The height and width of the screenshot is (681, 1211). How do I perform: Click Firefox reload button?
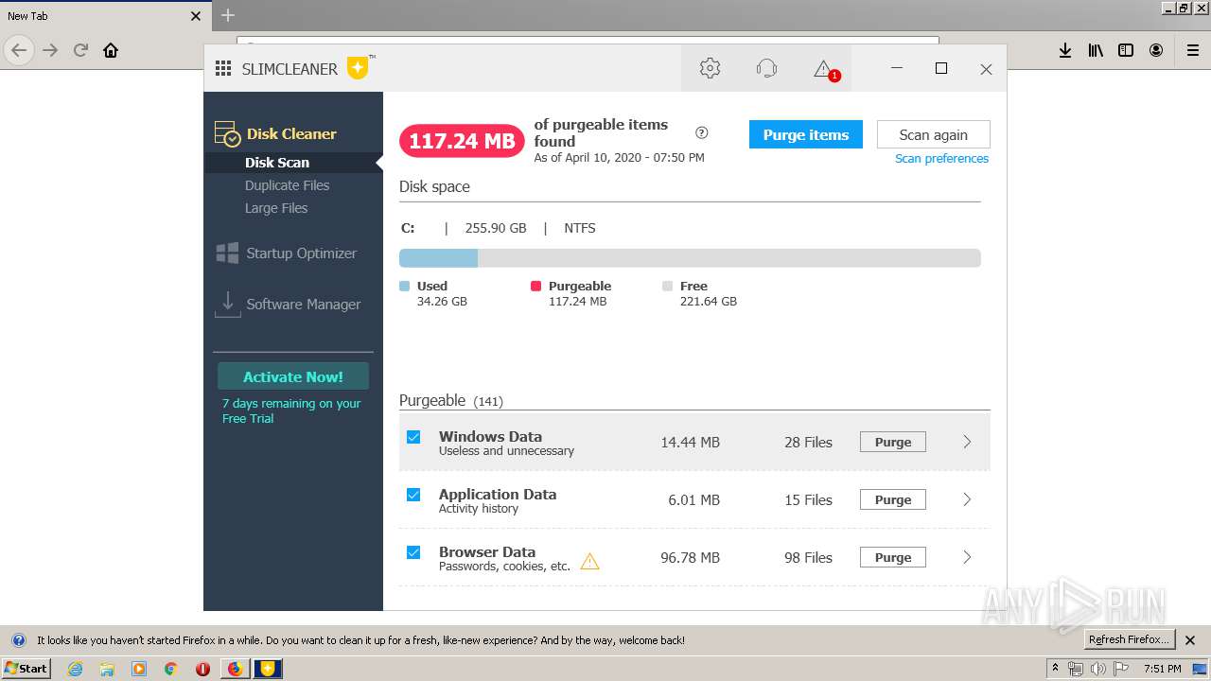[x=81, y=50]
